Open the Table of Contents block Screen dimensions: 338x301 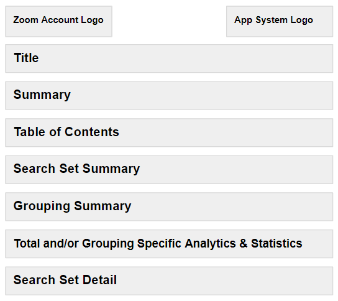coord(169,132)
